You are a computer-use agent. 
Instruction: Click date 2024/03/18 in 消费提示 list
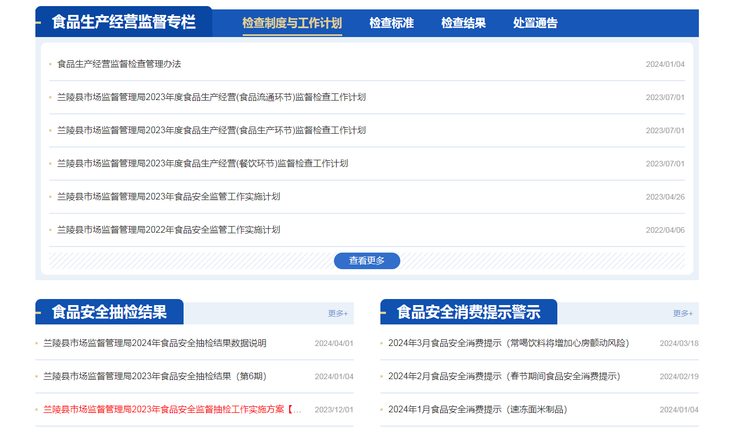point(679,343)
